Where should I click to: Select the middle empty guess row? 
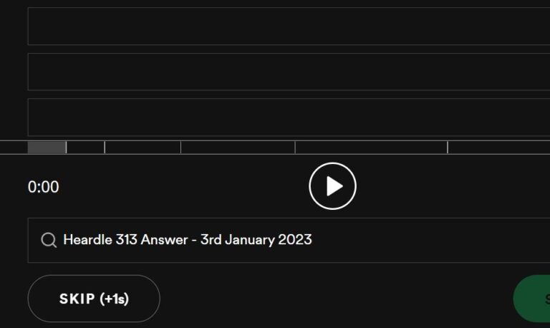(289, 72)
